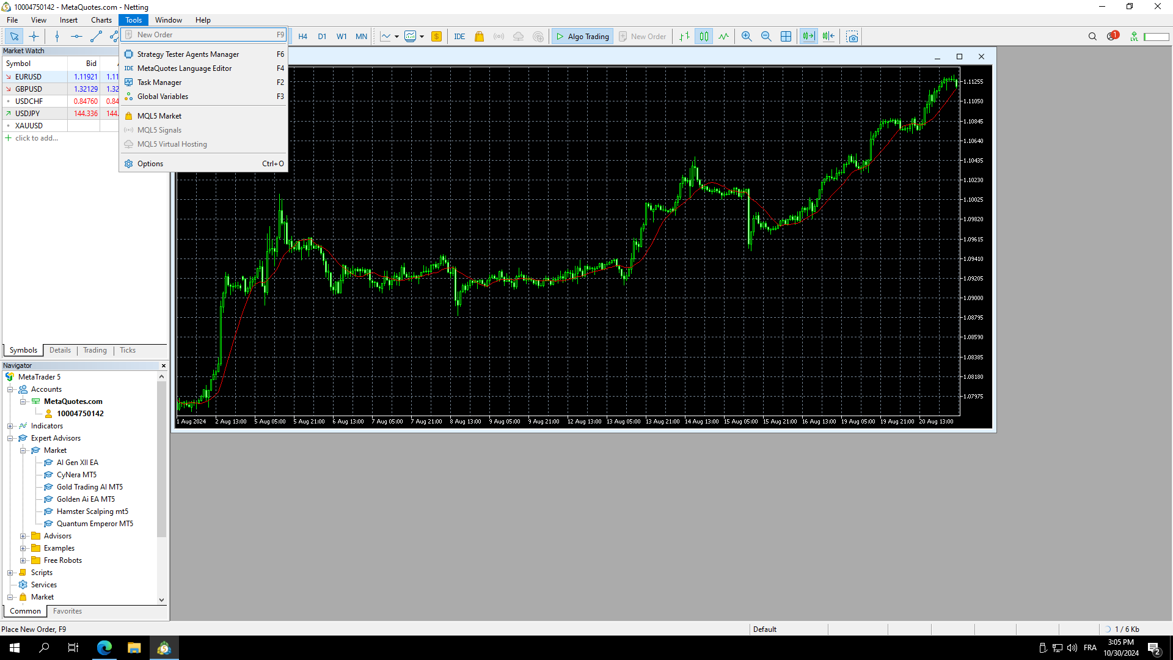1173x660 pixels.
Task: Select the crosshair tool
Action: (x=34, y=37)
